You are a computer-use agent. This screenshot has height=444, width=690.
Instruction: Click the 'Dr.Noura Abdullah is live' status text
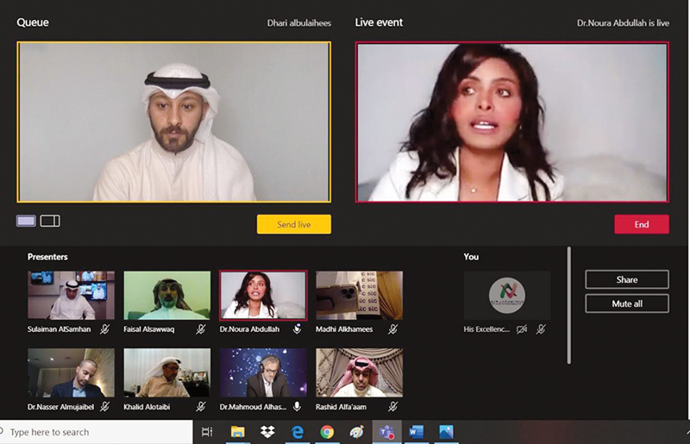623,23
